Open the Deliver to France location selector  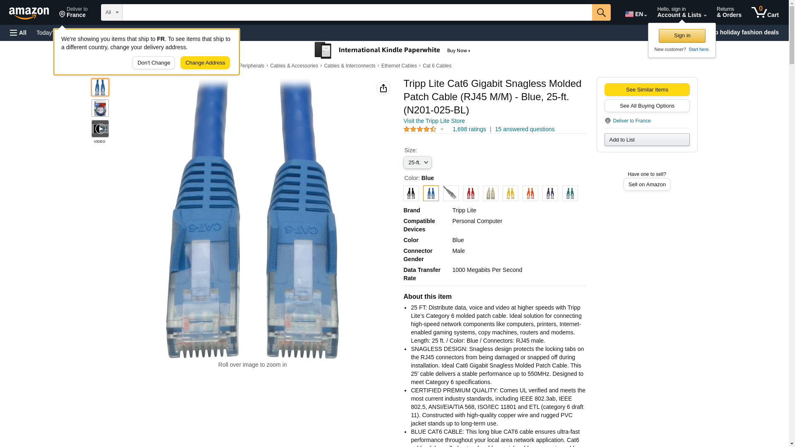pos(73,12)
